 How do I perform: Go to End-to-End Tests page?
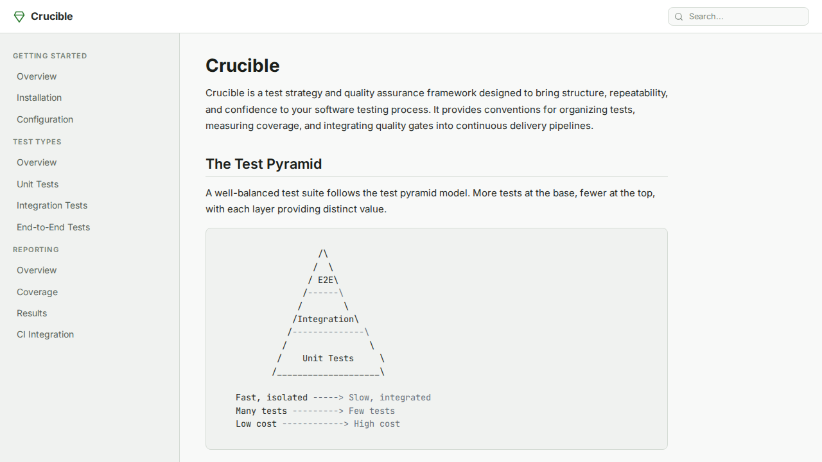pyautogui.click(x=53, y=227)
